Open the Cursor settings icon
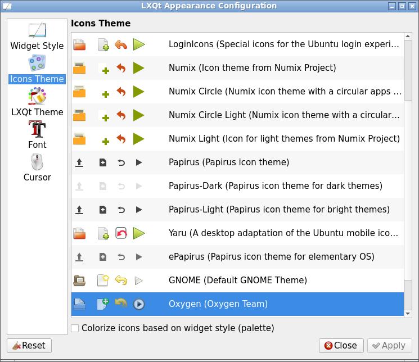 point(37,162)
